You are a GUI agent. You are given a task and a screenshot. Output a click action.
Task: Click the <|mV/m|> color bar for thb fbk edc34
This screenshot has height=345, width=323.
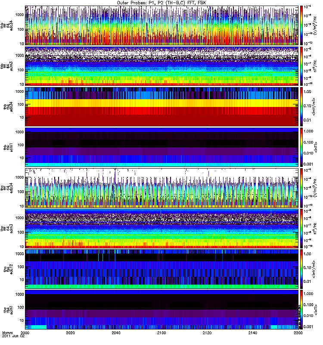[x=302, y=106]
